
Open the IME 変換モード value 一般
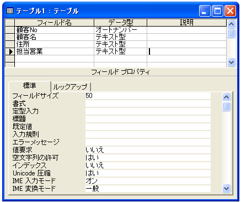point(148,189)
